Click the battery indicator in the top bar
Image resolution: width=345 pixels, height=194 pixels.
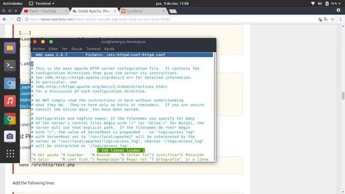coord(327,4)
